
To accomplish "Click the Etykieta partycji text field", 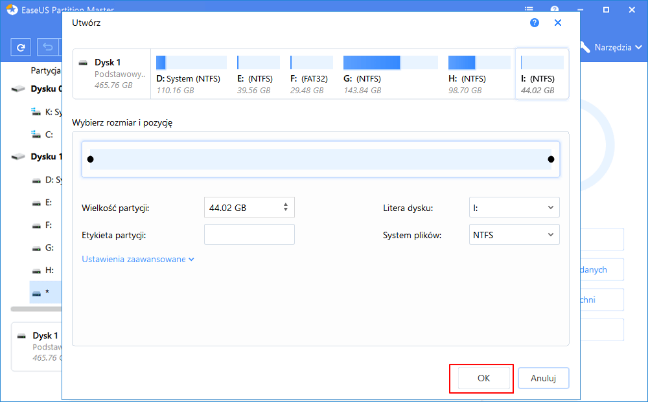I will tap(249, 234).
